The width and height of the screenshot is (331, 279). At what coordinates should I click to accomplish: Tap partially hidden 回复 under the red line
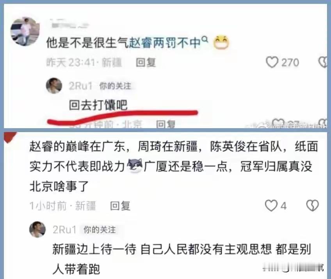point(165,124)
